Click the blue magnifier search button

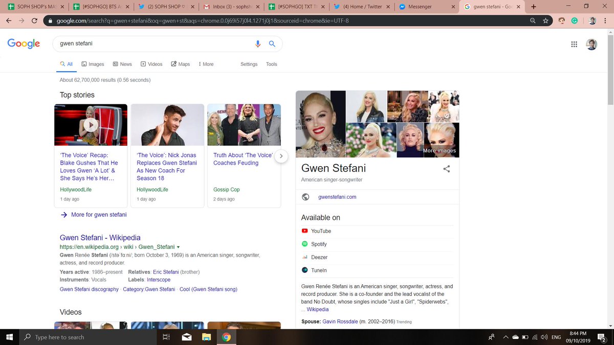click(x=272, y=44)
